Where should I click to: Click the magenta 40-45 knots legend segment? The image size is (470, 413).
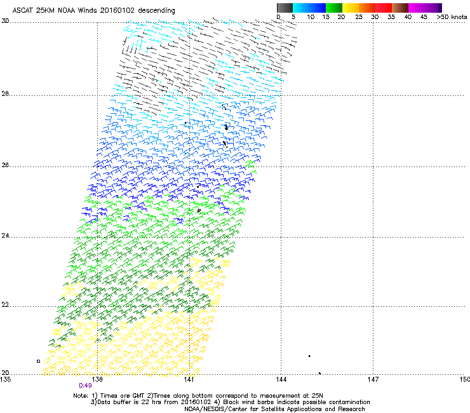(x=417, y=8)
